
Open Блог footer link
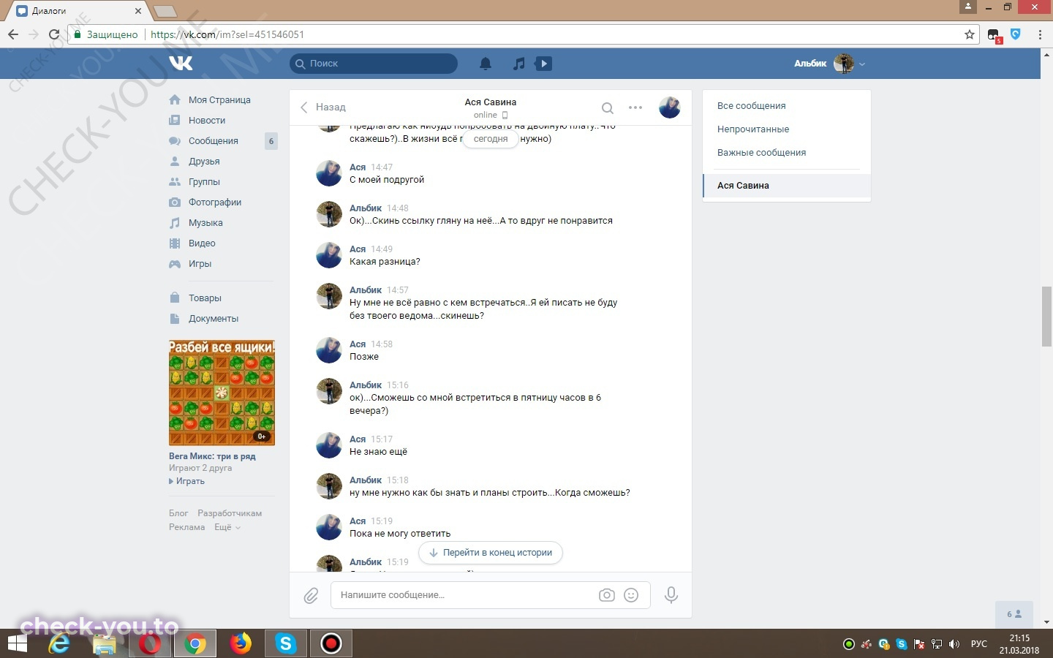pyautogui.click(x=178, y=513)
